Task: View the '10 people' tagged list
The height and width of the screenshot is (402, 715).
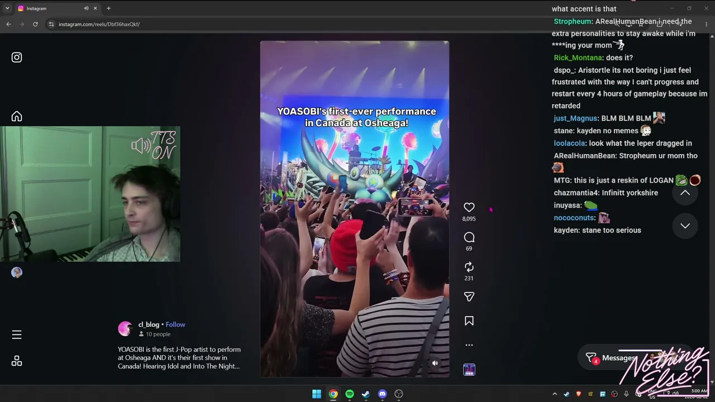Action: pos(155,334)
